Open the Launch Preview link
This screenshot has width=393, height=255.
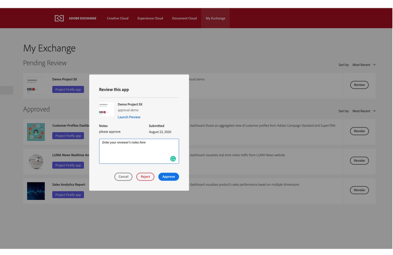coord(129,117)
